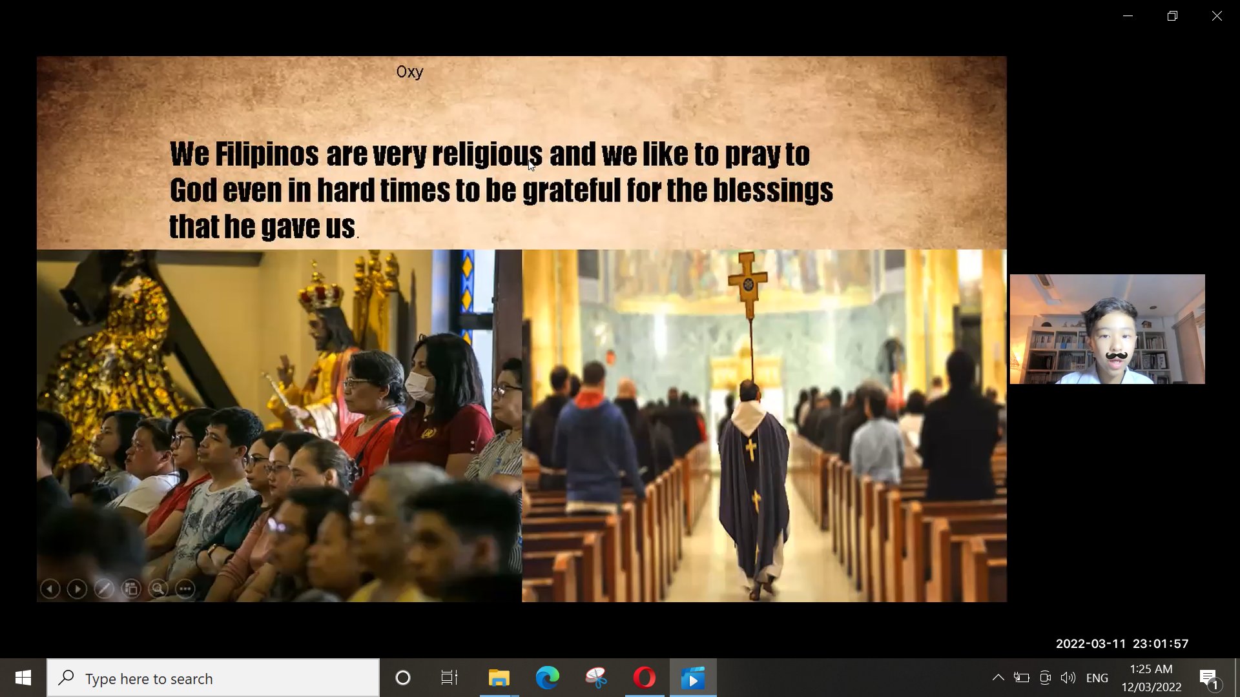
Task: Open notification action center
Action: coord(1209,678)
